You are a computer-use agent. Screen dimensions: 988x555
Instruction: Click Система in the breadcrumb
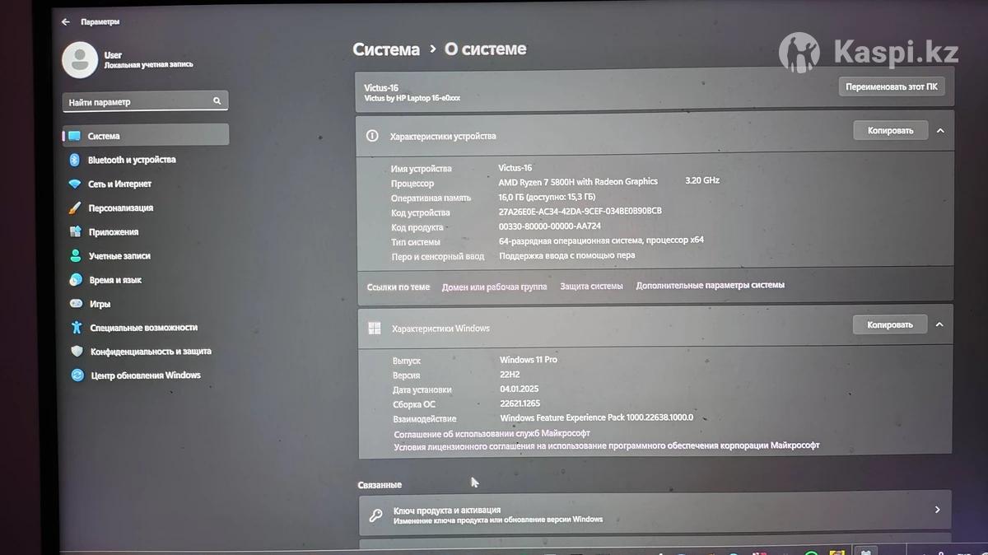point(386,49)
